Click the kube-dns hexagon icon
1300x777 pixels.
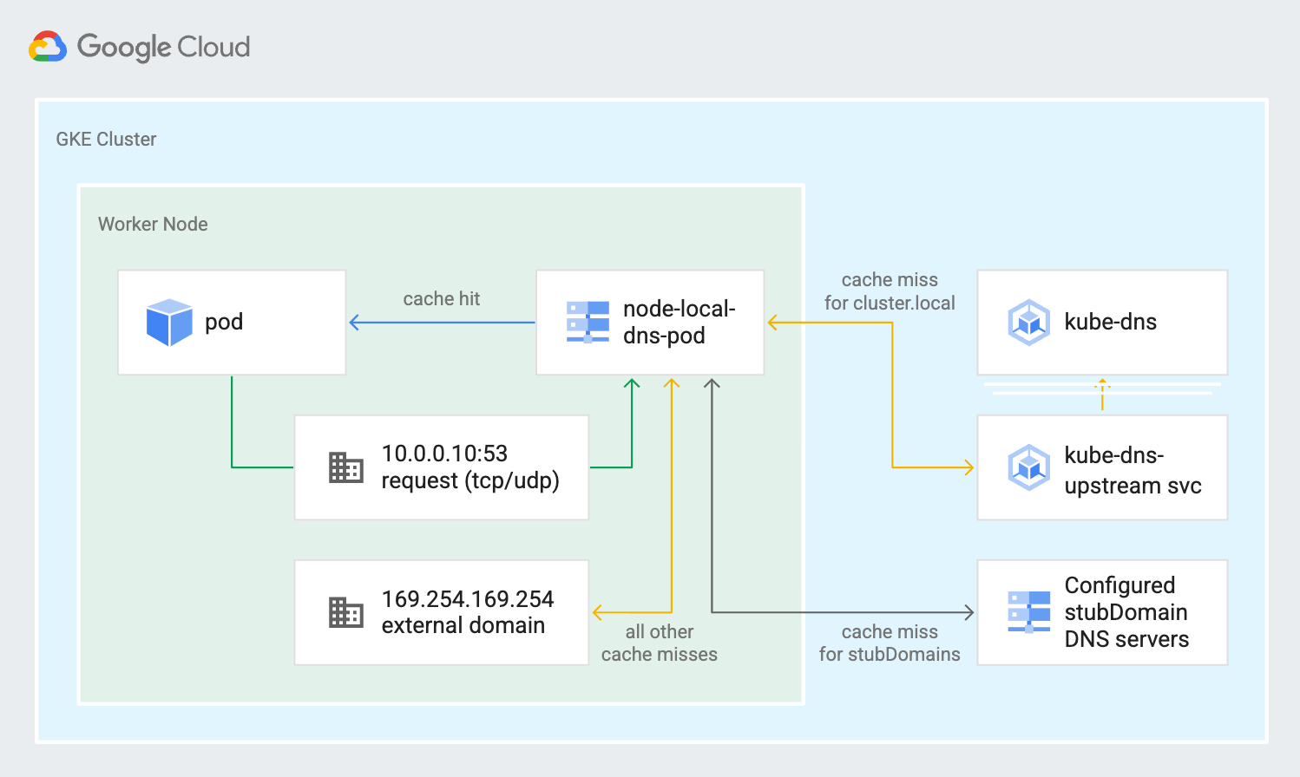pyautogui.click(x=1029, y=323)
